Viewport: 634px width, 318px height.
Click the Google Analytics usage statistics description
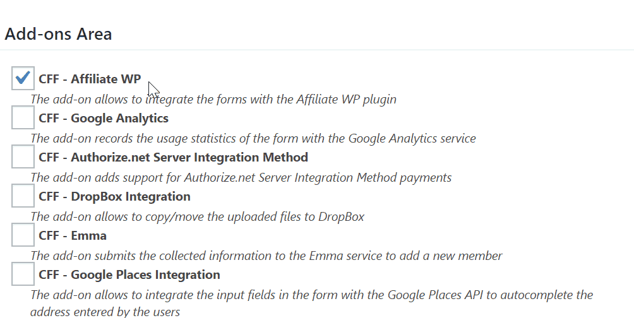(x=253, y=139)
